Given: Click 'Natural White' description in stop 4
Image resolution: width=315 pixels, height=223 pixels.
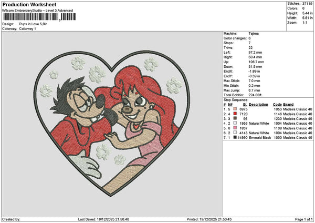Looking at the screenshot, I should click(x=259, y=124).
